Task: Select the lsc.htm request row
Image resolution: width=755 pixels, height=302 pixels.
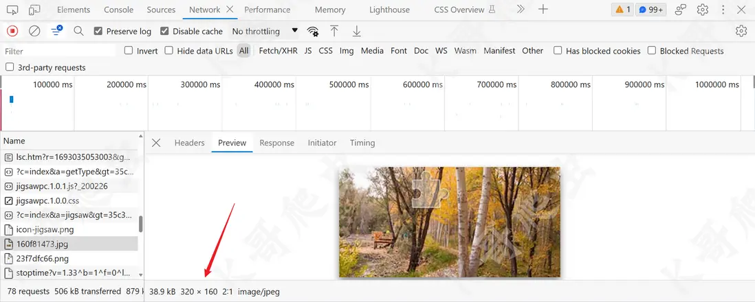Action: click(69, 156)
